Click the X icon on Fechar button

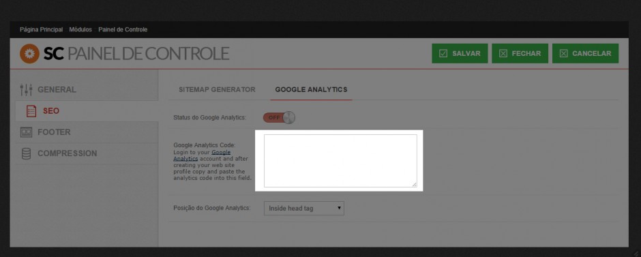pos(503,54)
